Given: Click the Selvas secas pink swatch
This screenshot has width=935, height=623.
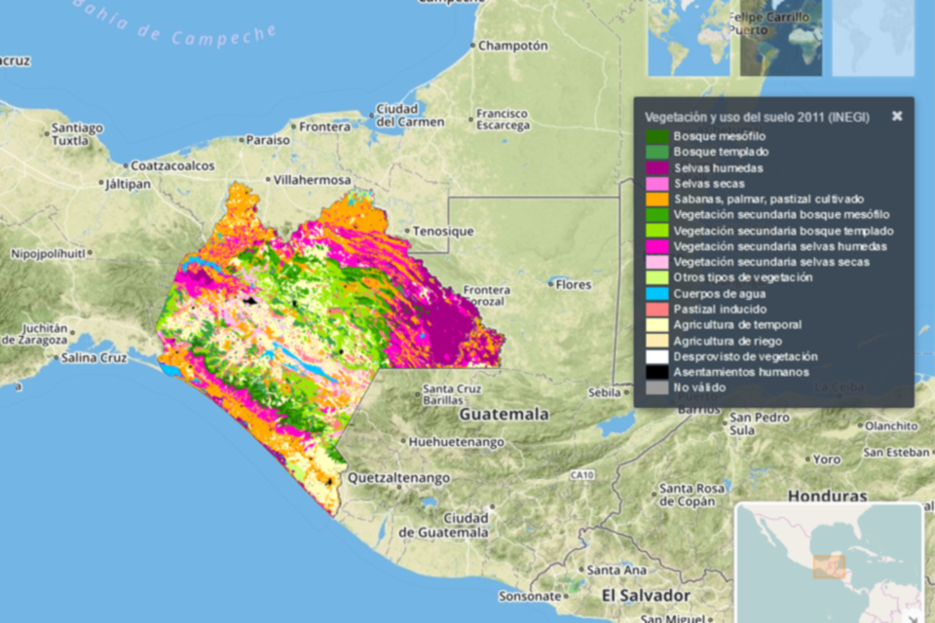Looking at the screenshot, I should tap(657, 184).
